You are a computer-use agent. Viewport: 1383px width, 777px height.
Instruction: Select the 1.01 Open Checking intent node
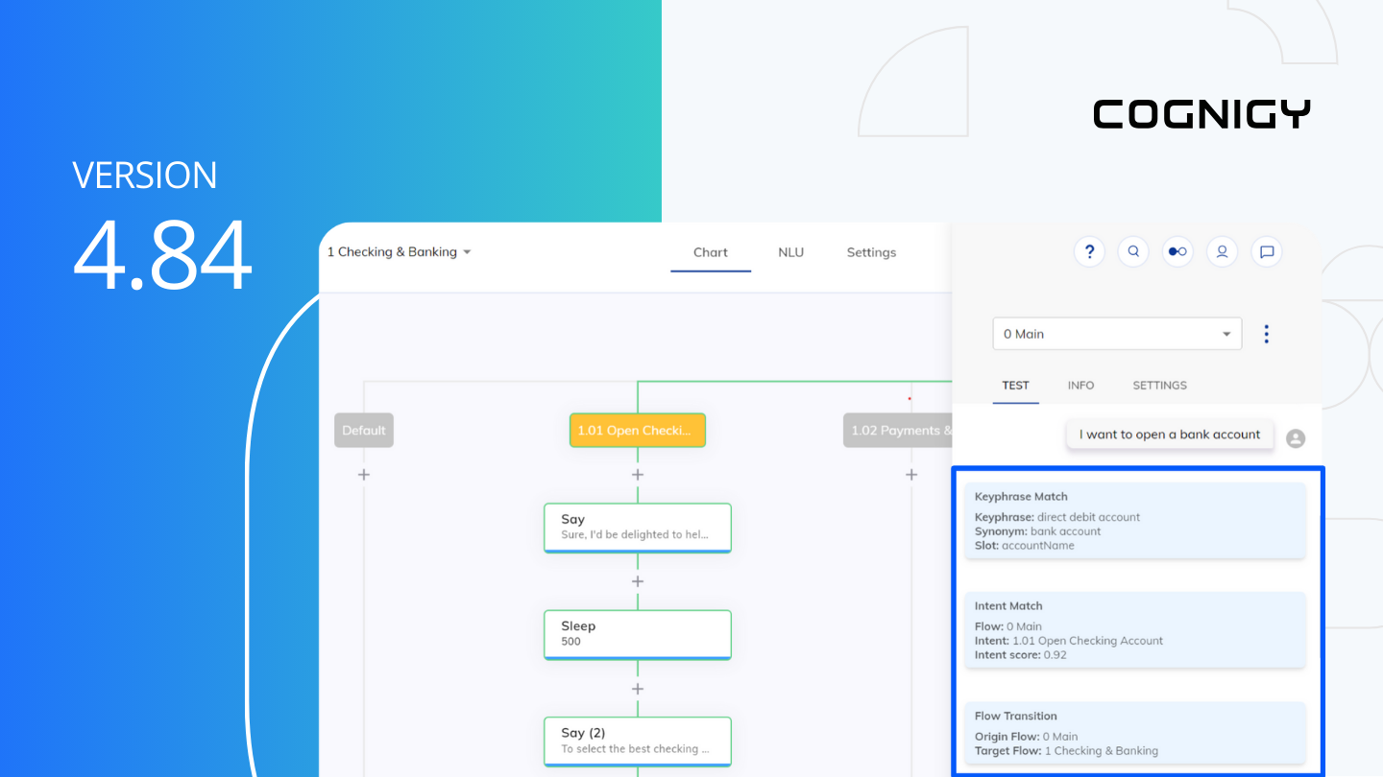[x=637, y=430]
